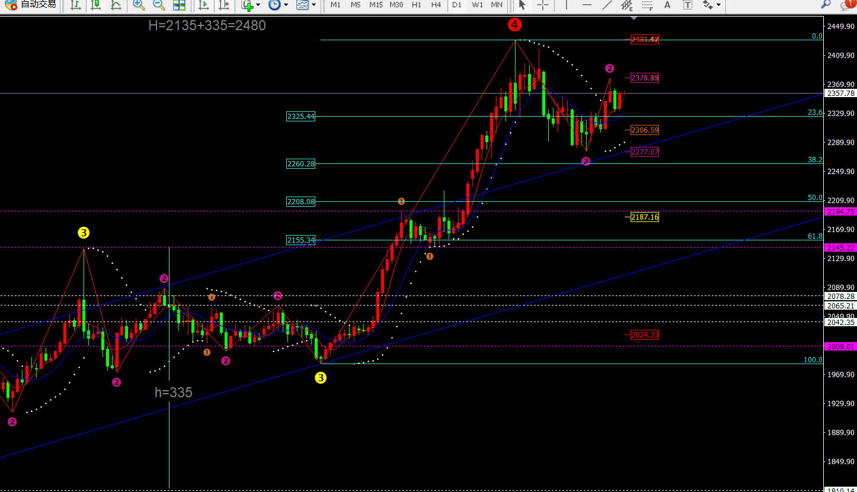
Task: Click the h=335 text annotation
Action: click(x=174, y=392)
